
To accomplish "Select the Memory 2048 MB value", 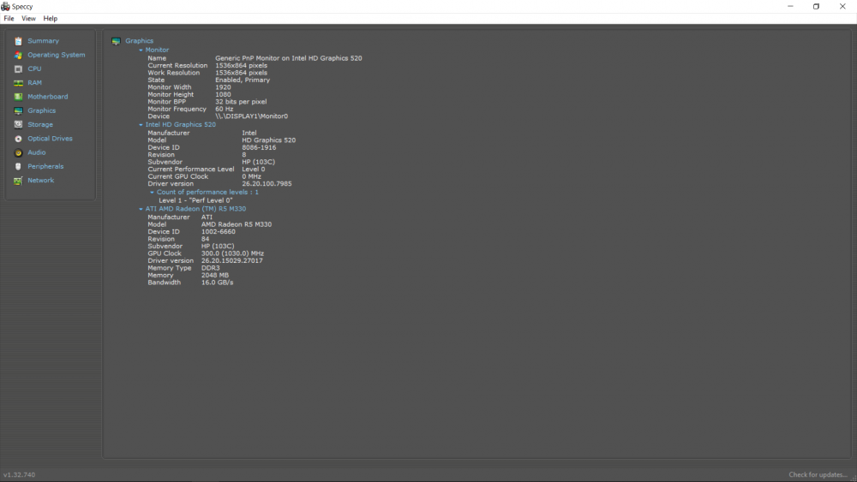I will pyautogui.click(x=215, y=275).
